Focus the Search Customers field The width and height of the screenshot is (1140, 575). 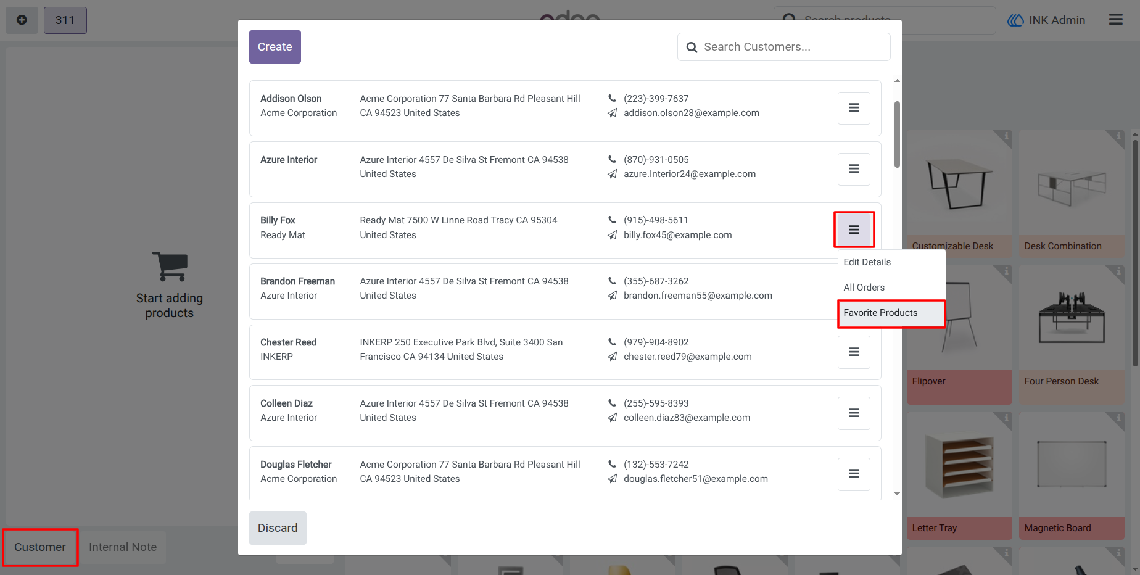(783, 47)
